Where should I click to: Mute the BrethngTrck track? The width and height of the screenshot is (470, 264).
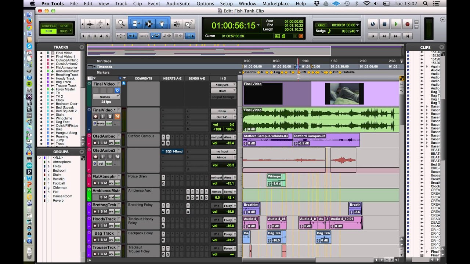(x=105, y=212)
